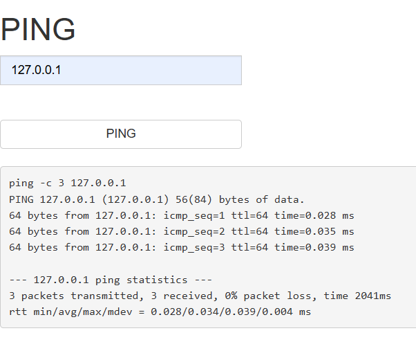Click the PING submit button

tap(121, 134)
